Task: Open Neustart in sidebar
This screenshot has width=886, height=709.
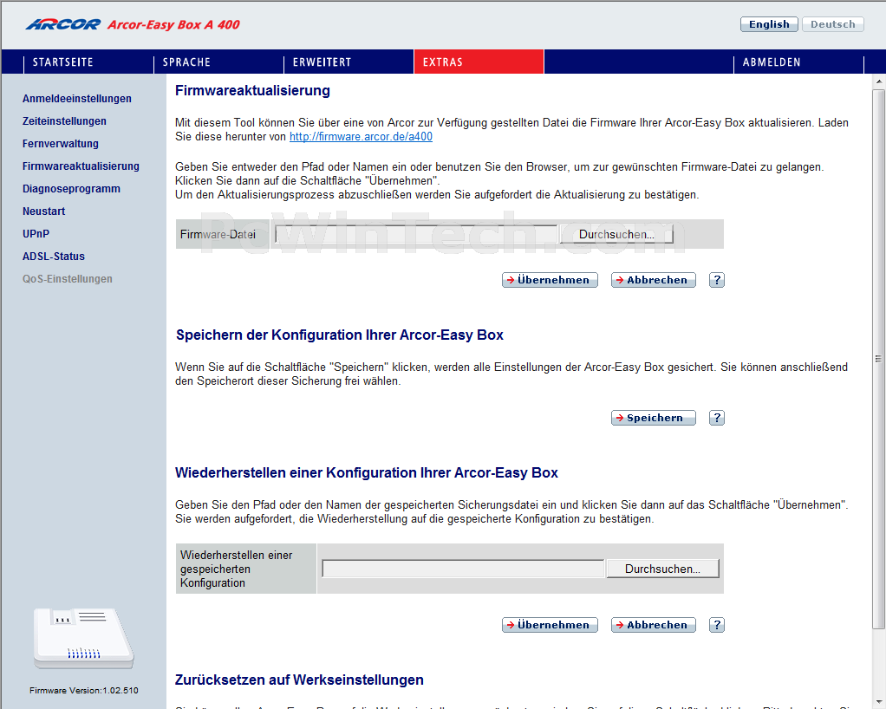Action: (x=43, y=211)
